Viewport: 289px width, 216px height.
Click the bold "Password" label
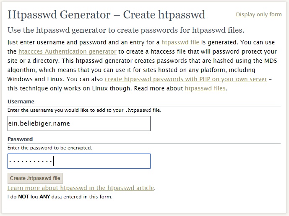[20, 139]
